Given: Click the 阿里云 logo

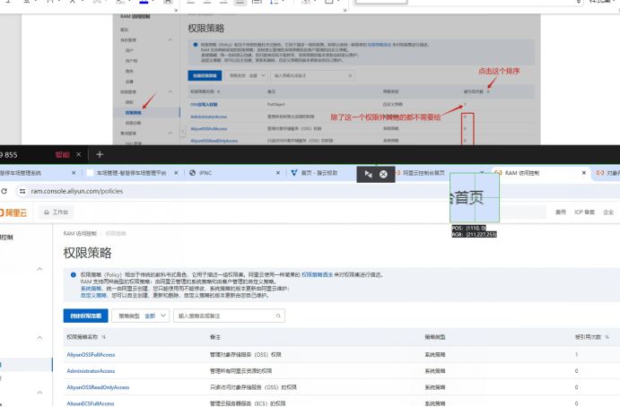Looking at the screenshot, I should (x=13, y=212).
